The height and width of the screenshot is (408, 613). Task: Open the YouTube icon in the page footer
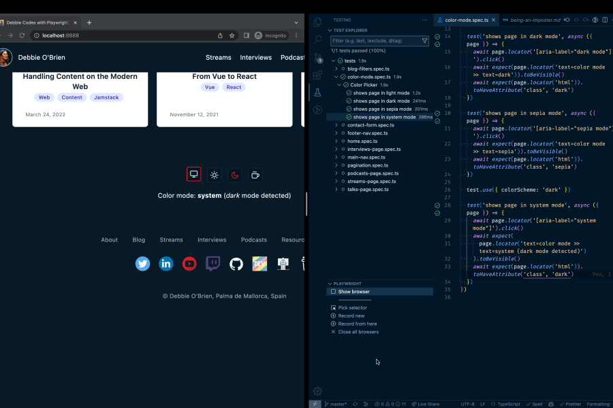click(189, 264)
